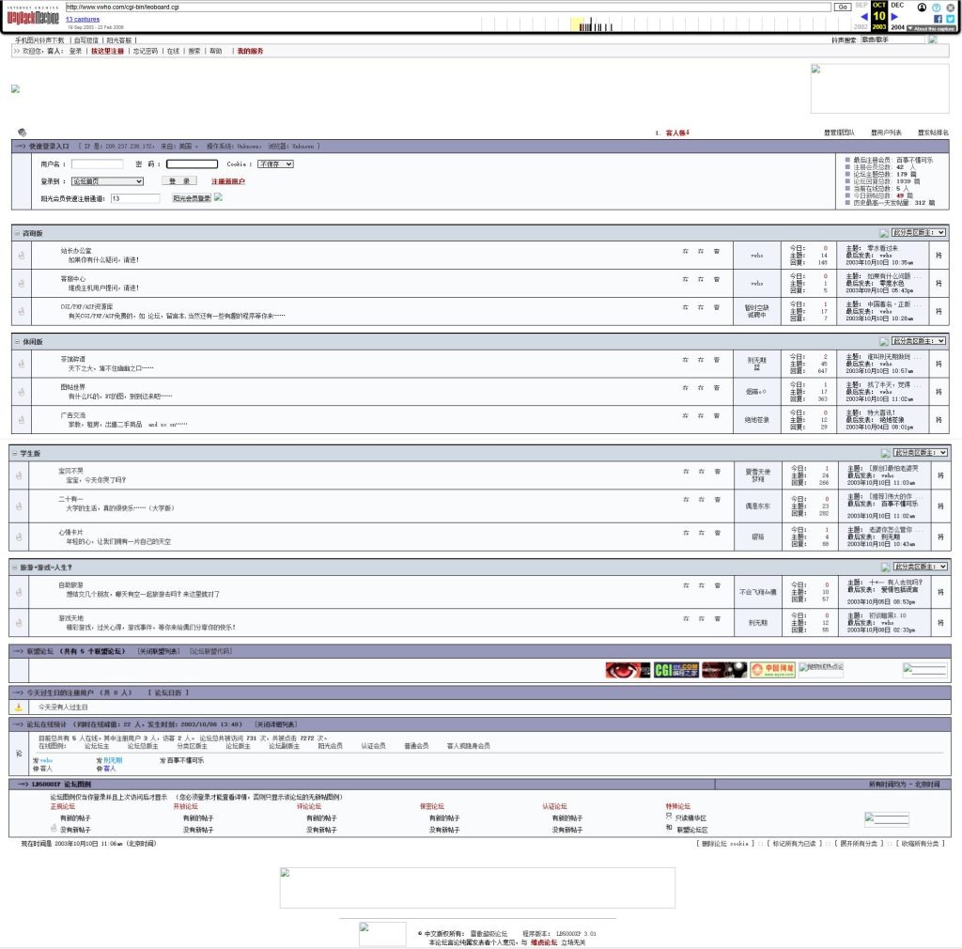
Task: Open 我的服务 menu item
Action: click(x=250, y=51)
